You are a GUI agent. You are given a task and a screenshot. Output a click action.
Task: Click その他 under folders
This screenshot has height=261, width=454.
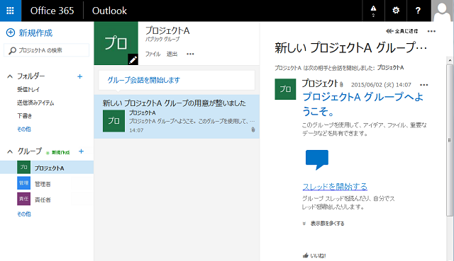click(x=24, y=129)
